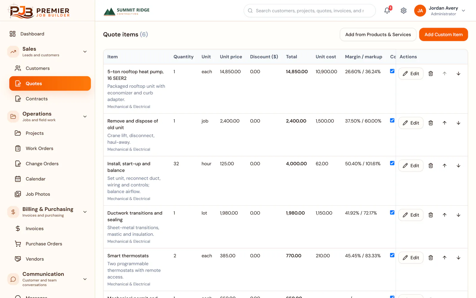The height and width of the screenshot is (298, 476).
Task: Toggle checkbox for Remove and dispose row
Action: tap(392, 120)
